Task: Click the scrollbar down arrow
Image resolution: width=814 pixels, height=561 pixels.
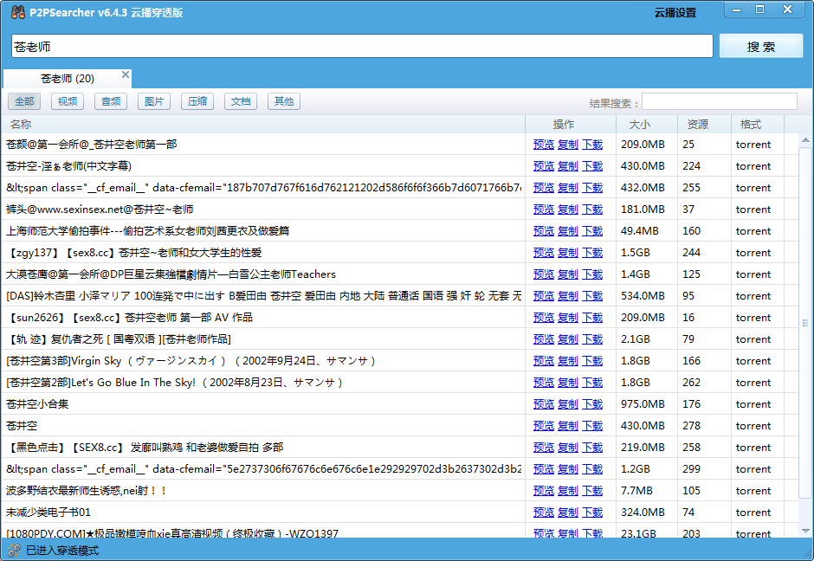Action: pyautogui.click(x=805, y=531)
